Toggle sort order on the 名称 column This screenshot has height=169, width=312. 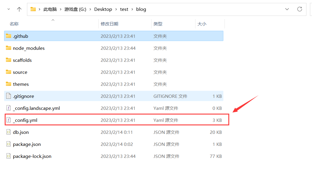click(14, 24)
